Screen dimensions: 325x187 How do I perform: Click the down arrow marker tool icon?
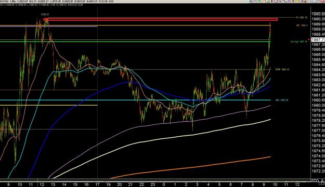pos(293,1)
